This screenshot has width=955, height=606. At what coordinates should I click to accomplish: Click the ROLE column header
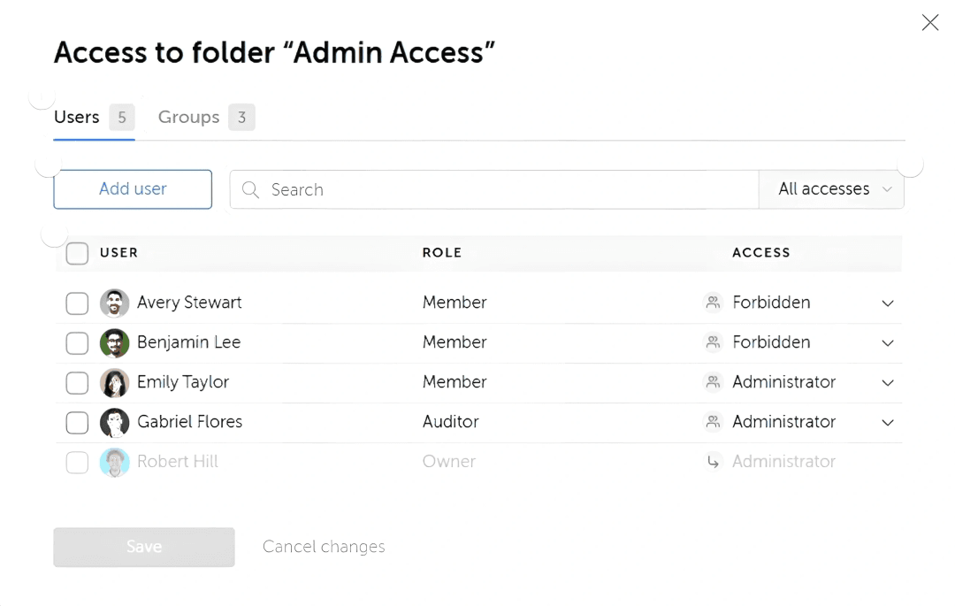442,253
